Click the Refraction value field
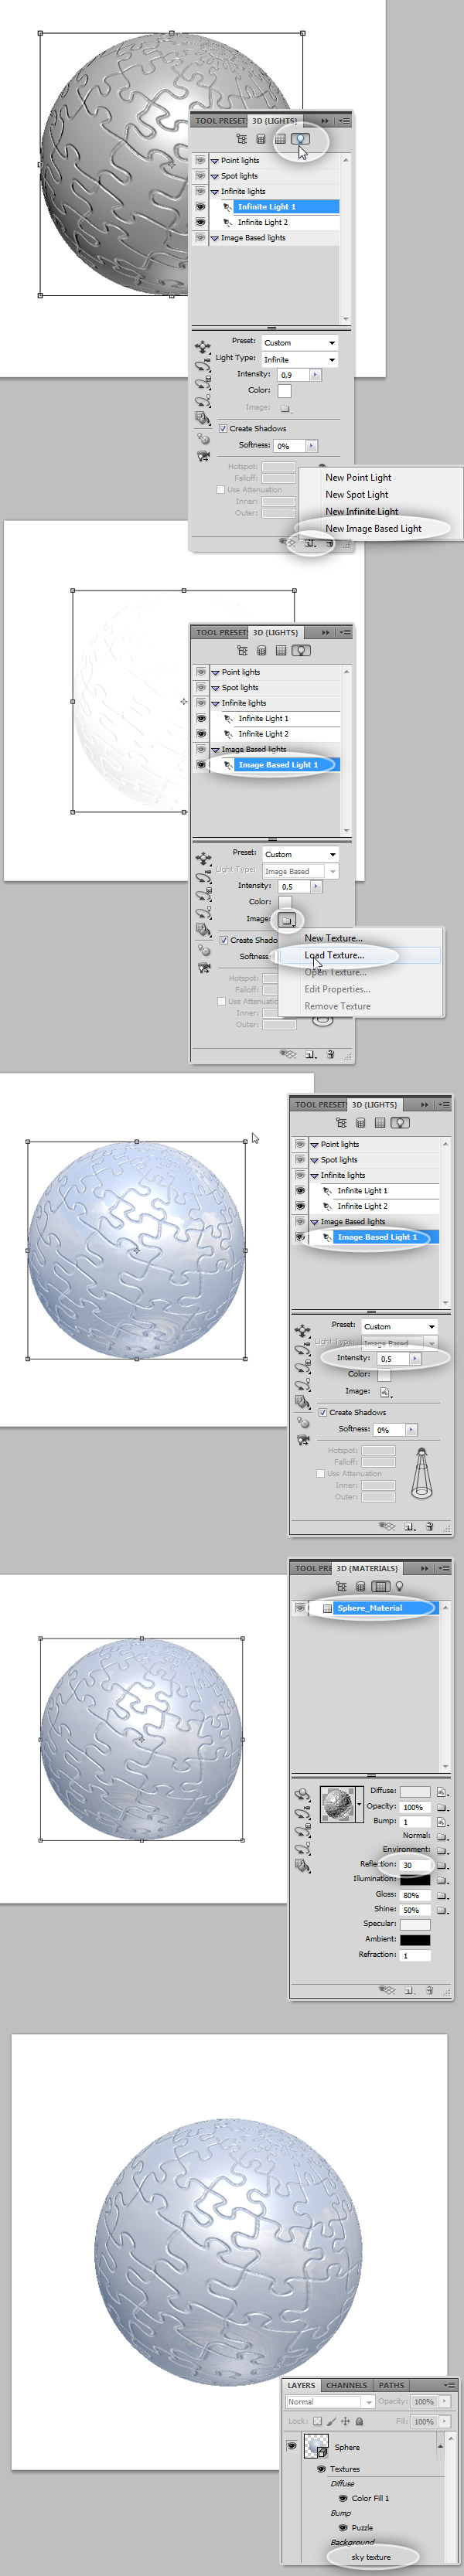The height and width of the screenshot is (2576, 464). [x=415, y=1955]
